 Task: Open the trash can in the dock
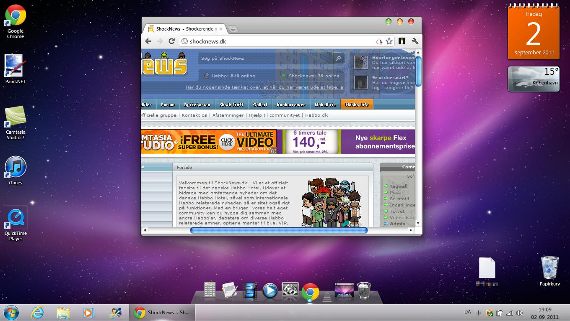pos(363,290)
